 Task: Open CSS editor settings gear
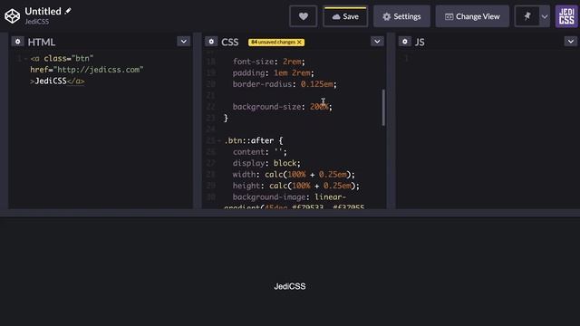pos(211,42)
